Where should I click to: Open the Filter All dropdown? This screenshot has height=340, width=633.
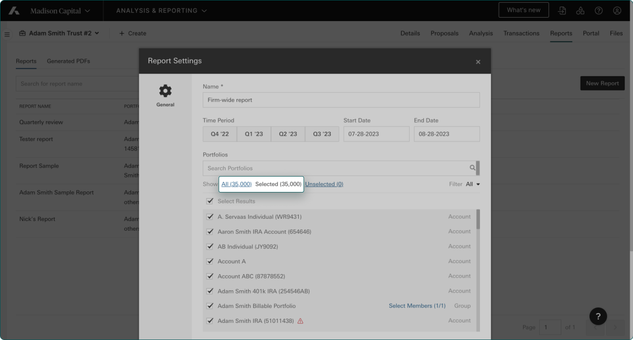tap(473, 184)
